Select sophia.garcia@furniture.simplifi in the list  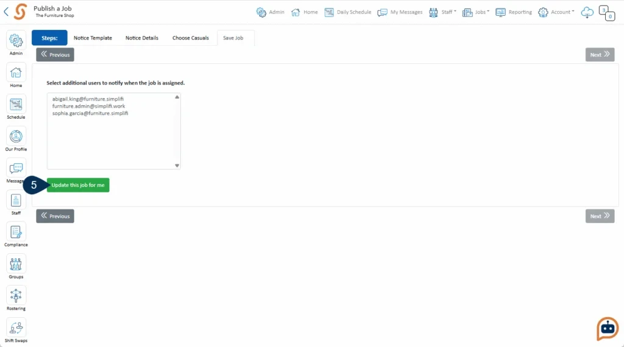click(x=90, y=113)
